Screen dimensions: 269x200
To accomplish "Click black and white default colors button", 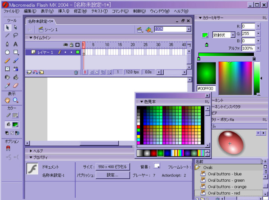I will (7, 133).
